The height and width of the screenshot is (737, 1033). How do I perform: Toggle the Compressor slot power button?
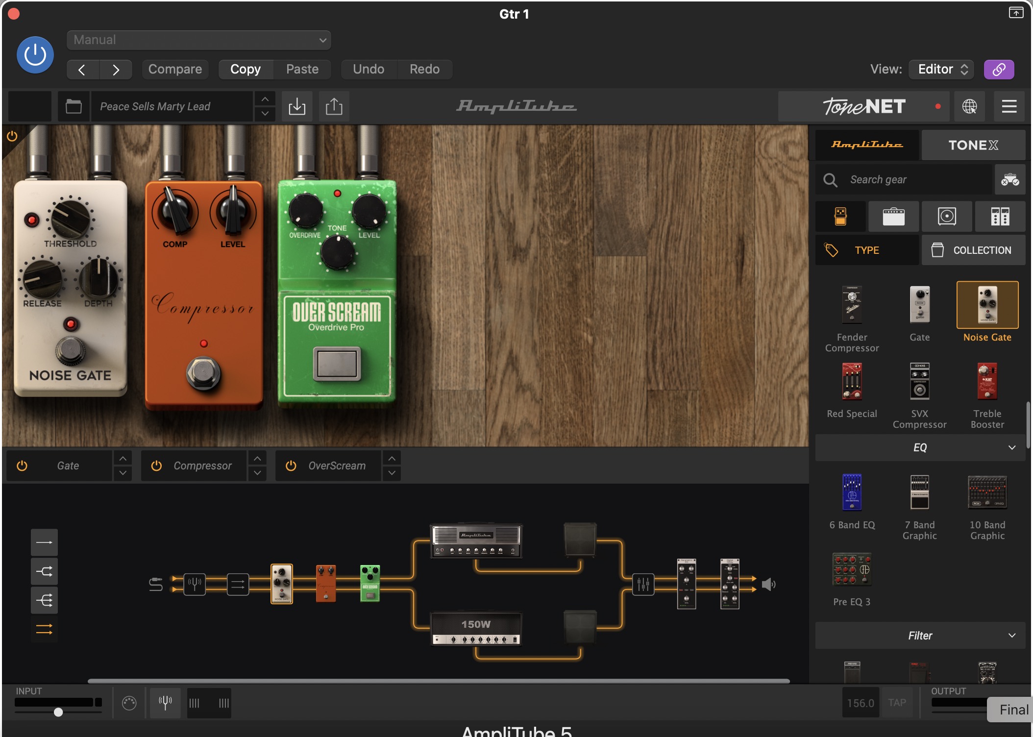tap(156, 466)
